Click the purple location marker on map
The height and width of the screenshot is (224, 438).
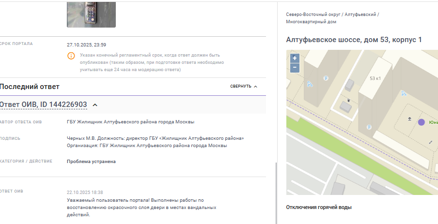pyautogui.click(x=421, y=122)
